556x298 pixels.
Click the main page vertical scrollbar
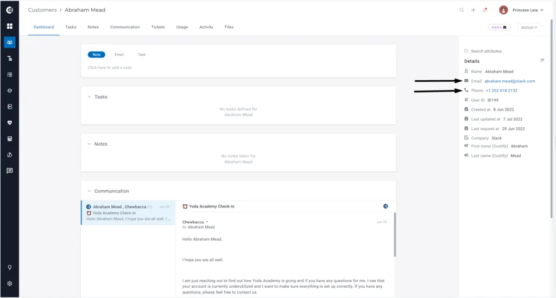click(552, 119)
